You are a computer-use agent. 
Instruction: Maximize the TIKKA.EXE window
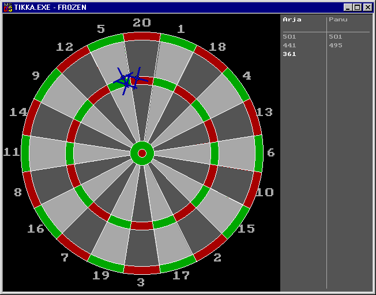(357, 8)
